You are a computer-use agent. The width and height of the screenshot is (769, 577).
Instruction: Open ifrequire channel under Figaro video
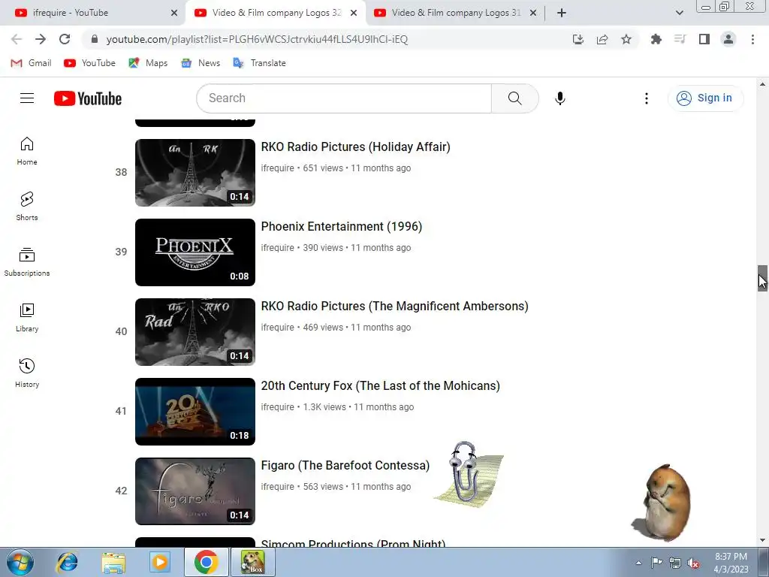(x=278, y=487)
